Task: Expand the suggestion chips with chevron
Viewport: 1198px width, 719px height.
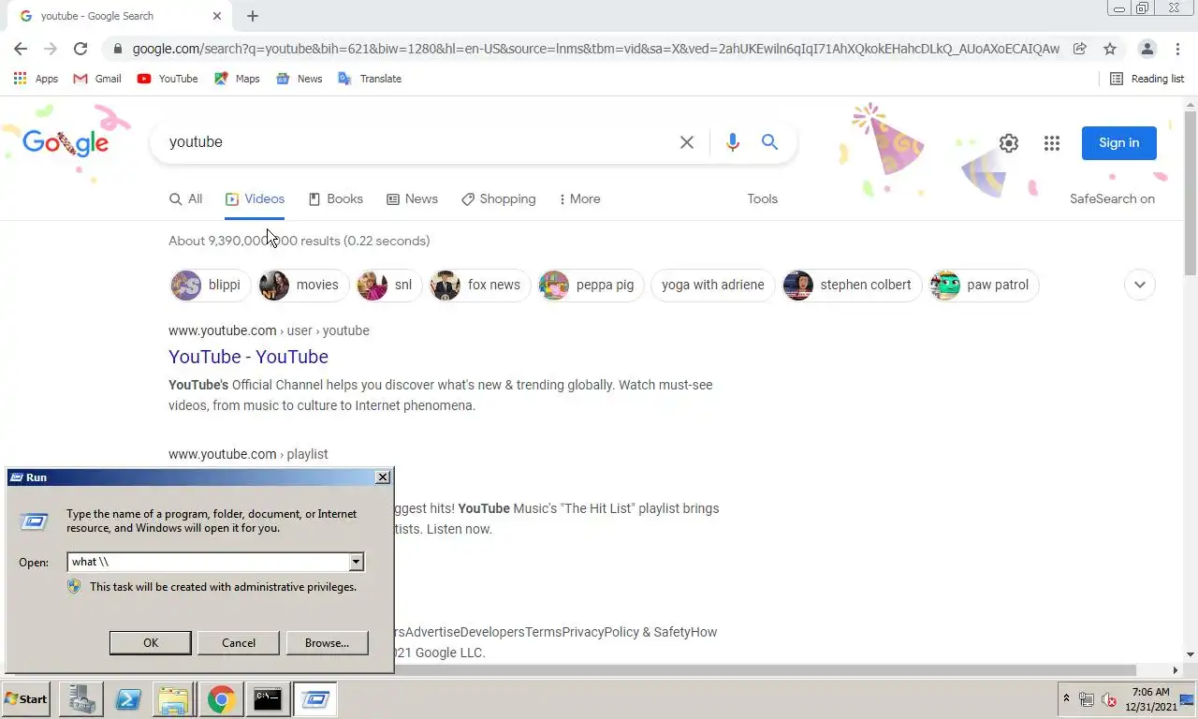Action: tap(1139, 285)
